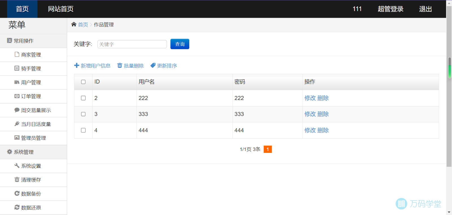The height and width of the screenshot is (215, 452).
Task: Click the scrollbar down arrow
Action: pyautogui.click(x=449, y=212)
